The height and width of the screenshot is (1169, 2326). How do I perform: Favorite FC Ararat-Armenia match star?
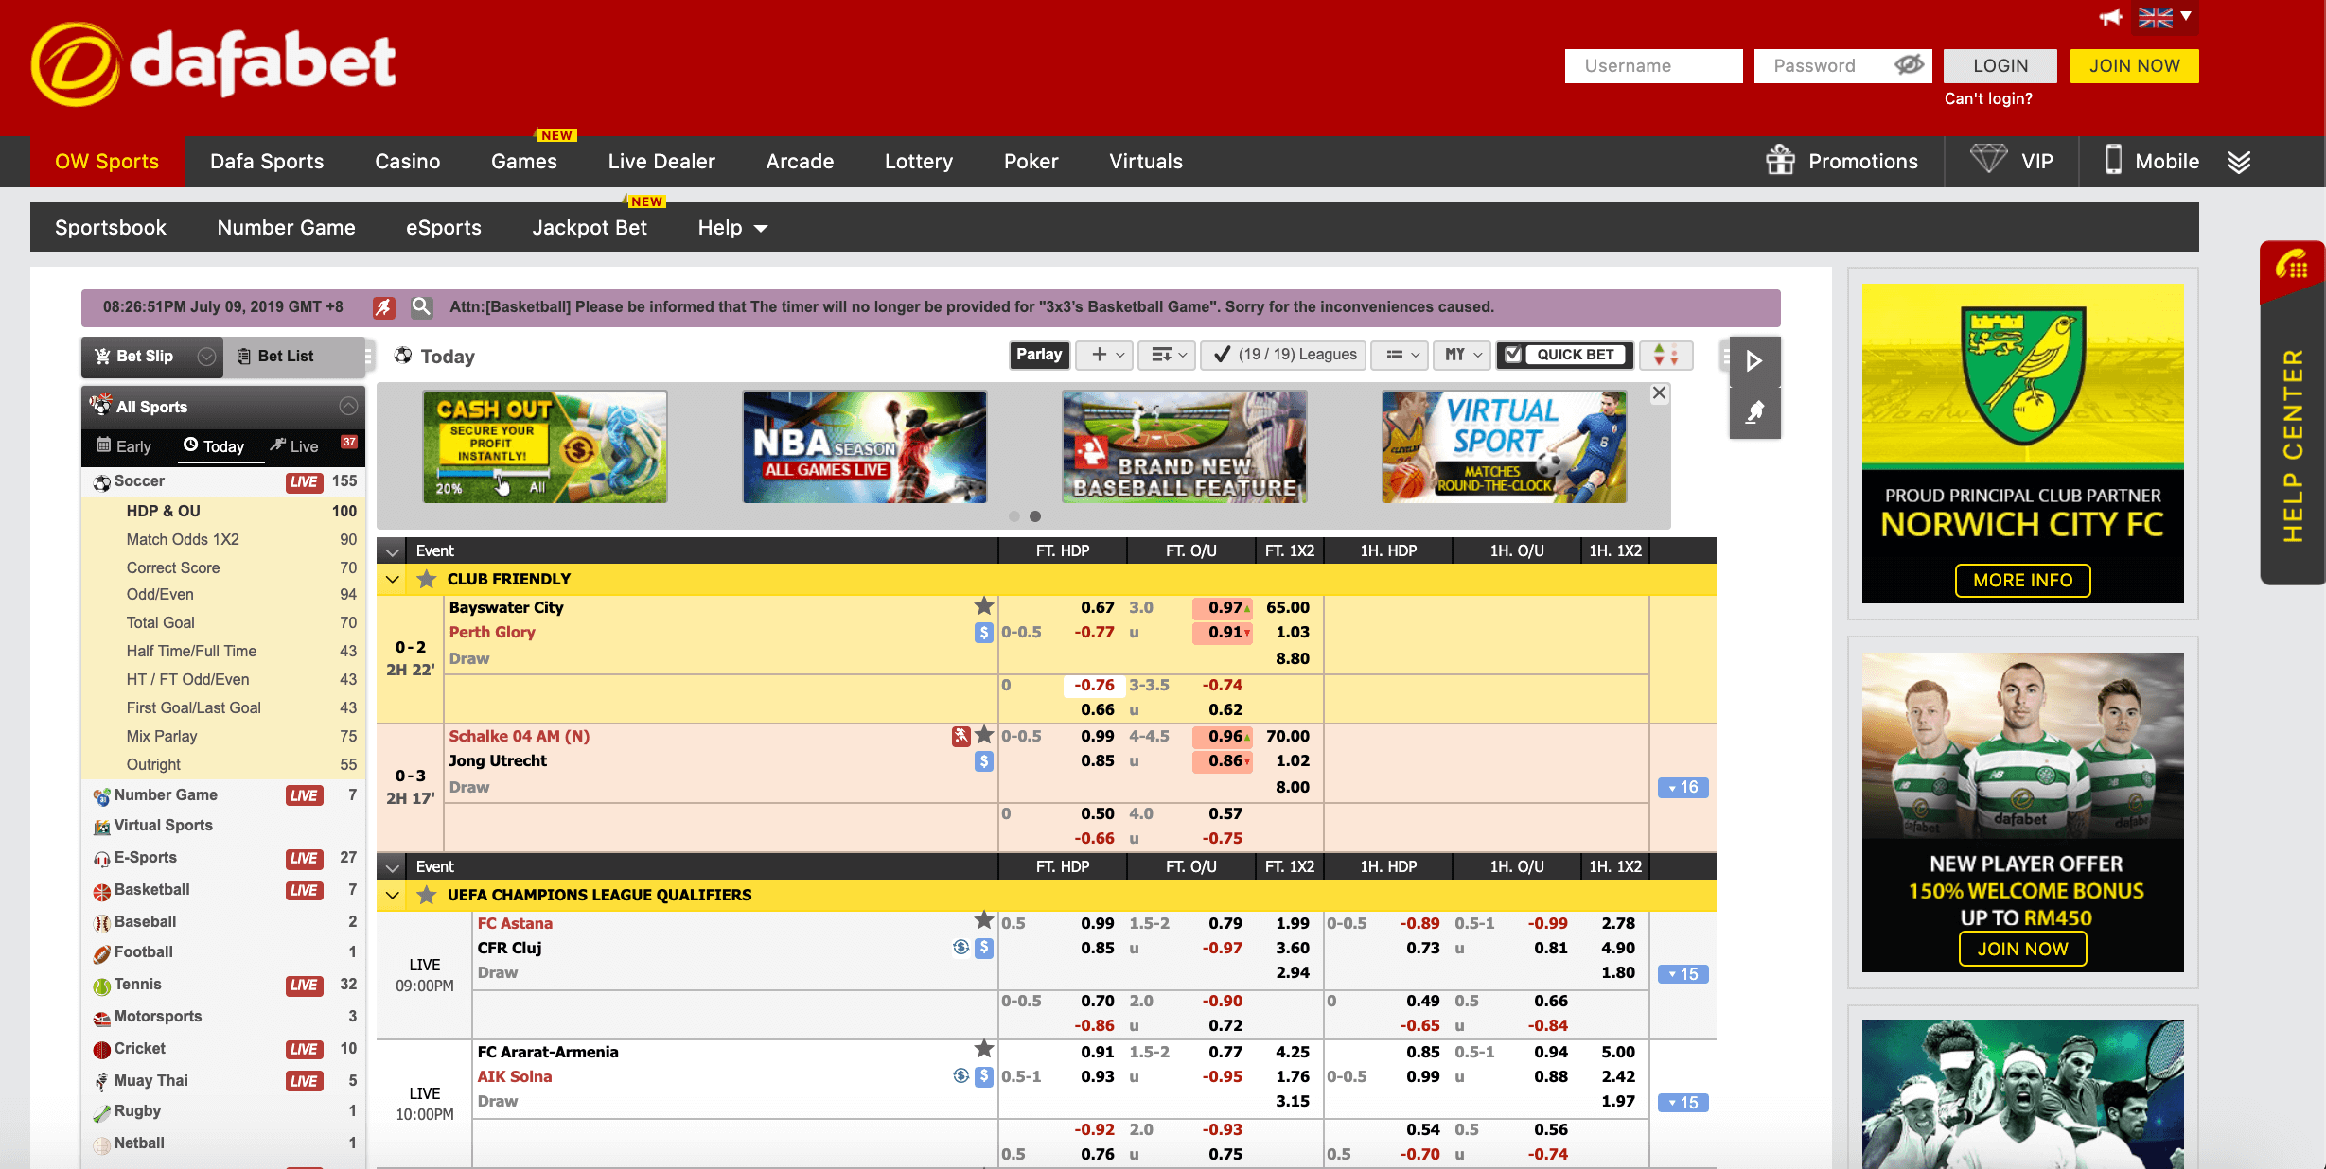(x=984, y=1049)
